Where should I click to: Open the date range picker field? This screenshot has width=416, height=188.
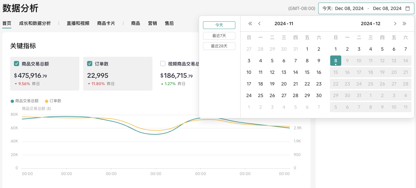pyautogui.click(x=366, y=8)
